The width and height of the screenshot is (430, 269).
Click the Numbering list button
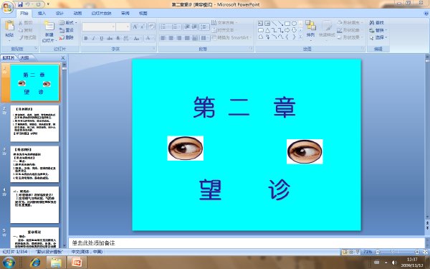tap(176, 27)
